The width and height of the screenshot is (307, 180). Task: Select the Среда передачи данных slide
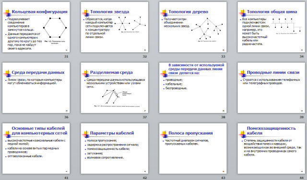[x=36, y=88]
